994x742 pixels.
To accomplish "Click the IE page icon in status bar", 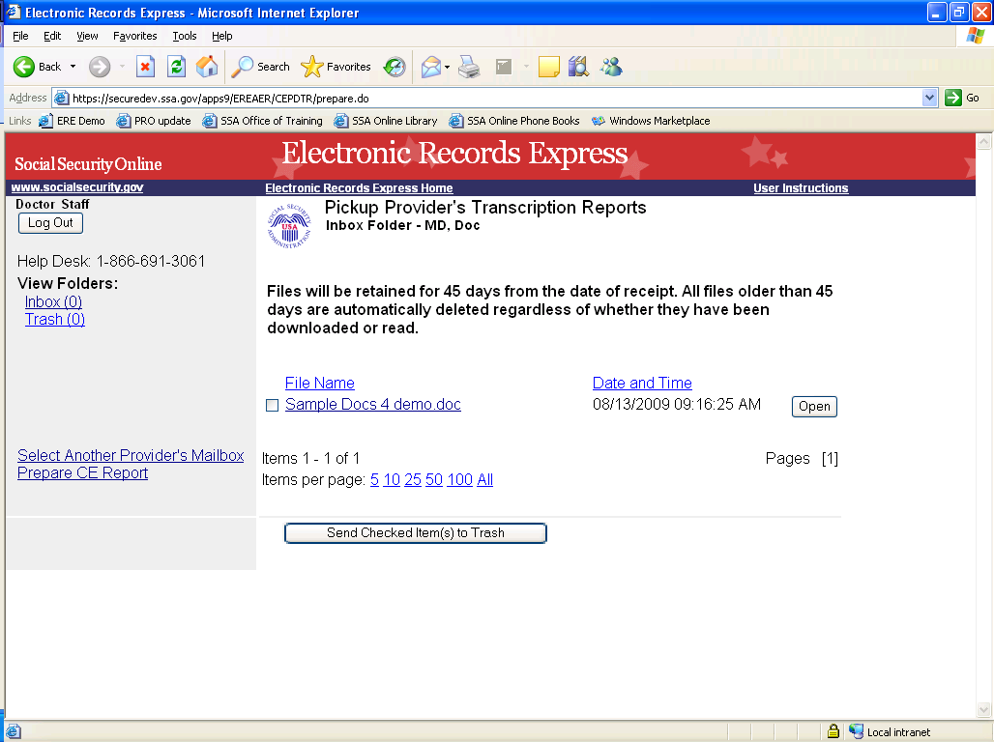I will click(x=14, y=732).
